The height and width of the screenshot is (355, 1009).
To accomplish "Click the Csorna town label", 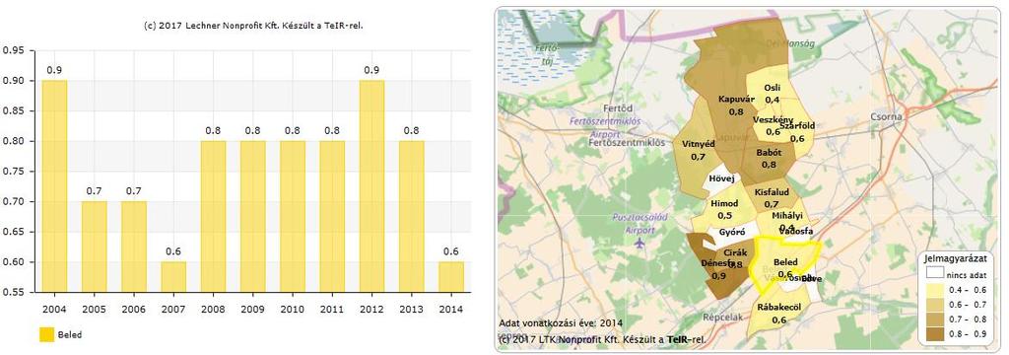I will [x=887, y=116].
